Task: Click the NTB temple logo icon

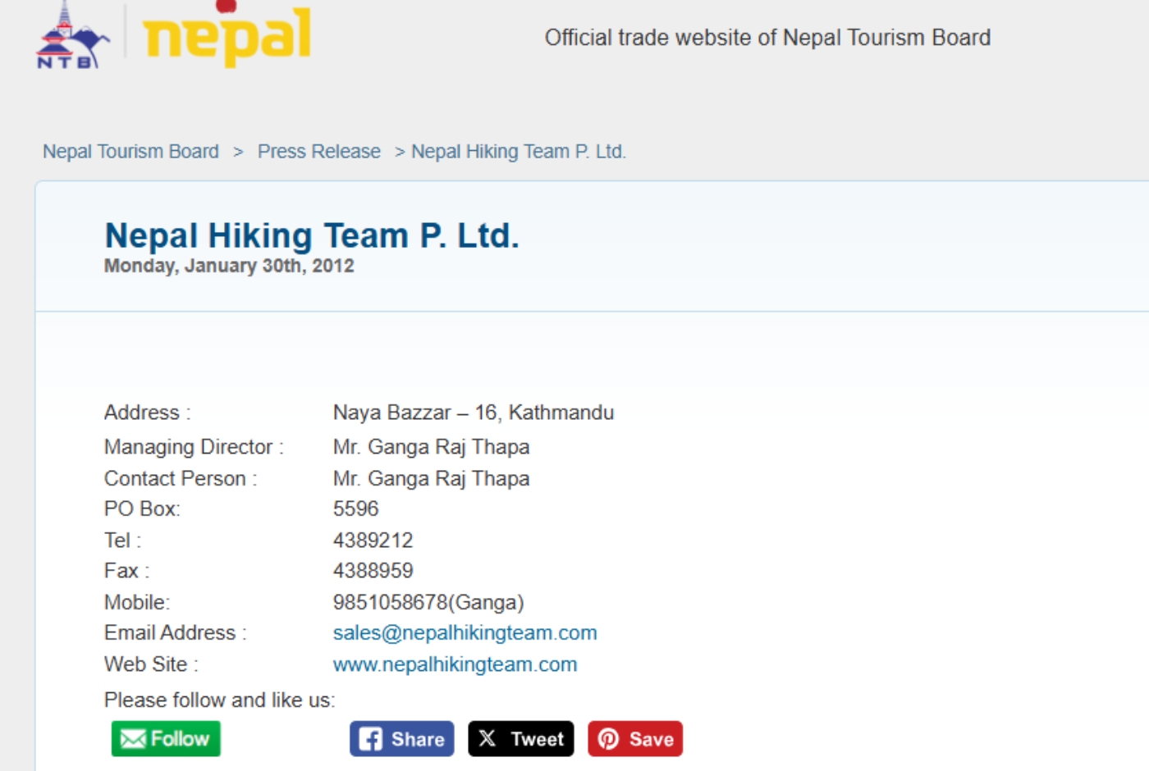Action: click(72, 34)
